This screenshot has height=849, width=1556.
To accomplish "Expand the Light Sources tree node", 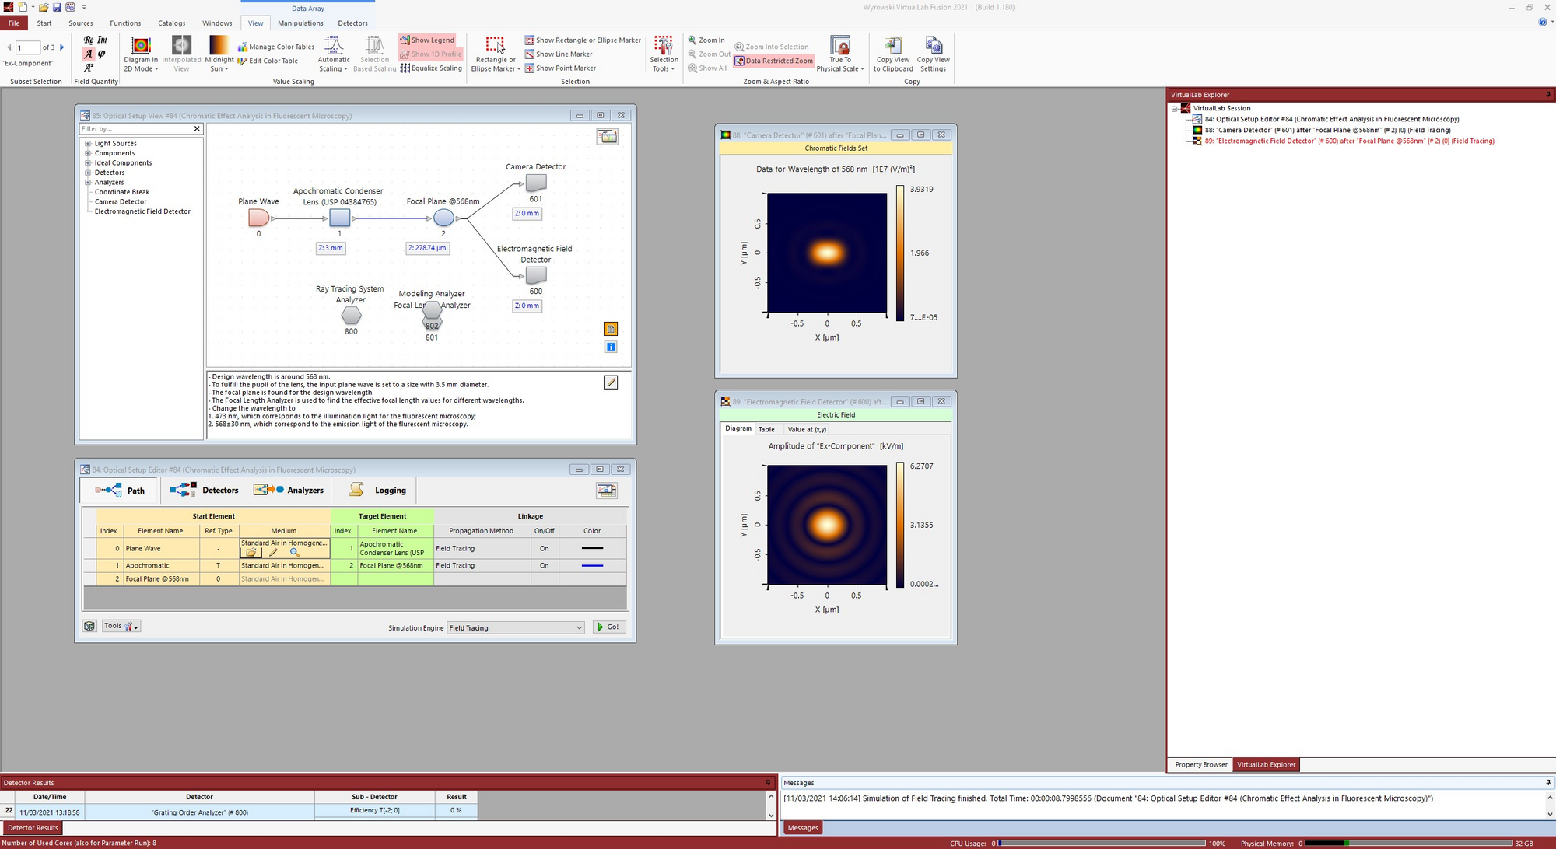I will [x=88, y=144].
